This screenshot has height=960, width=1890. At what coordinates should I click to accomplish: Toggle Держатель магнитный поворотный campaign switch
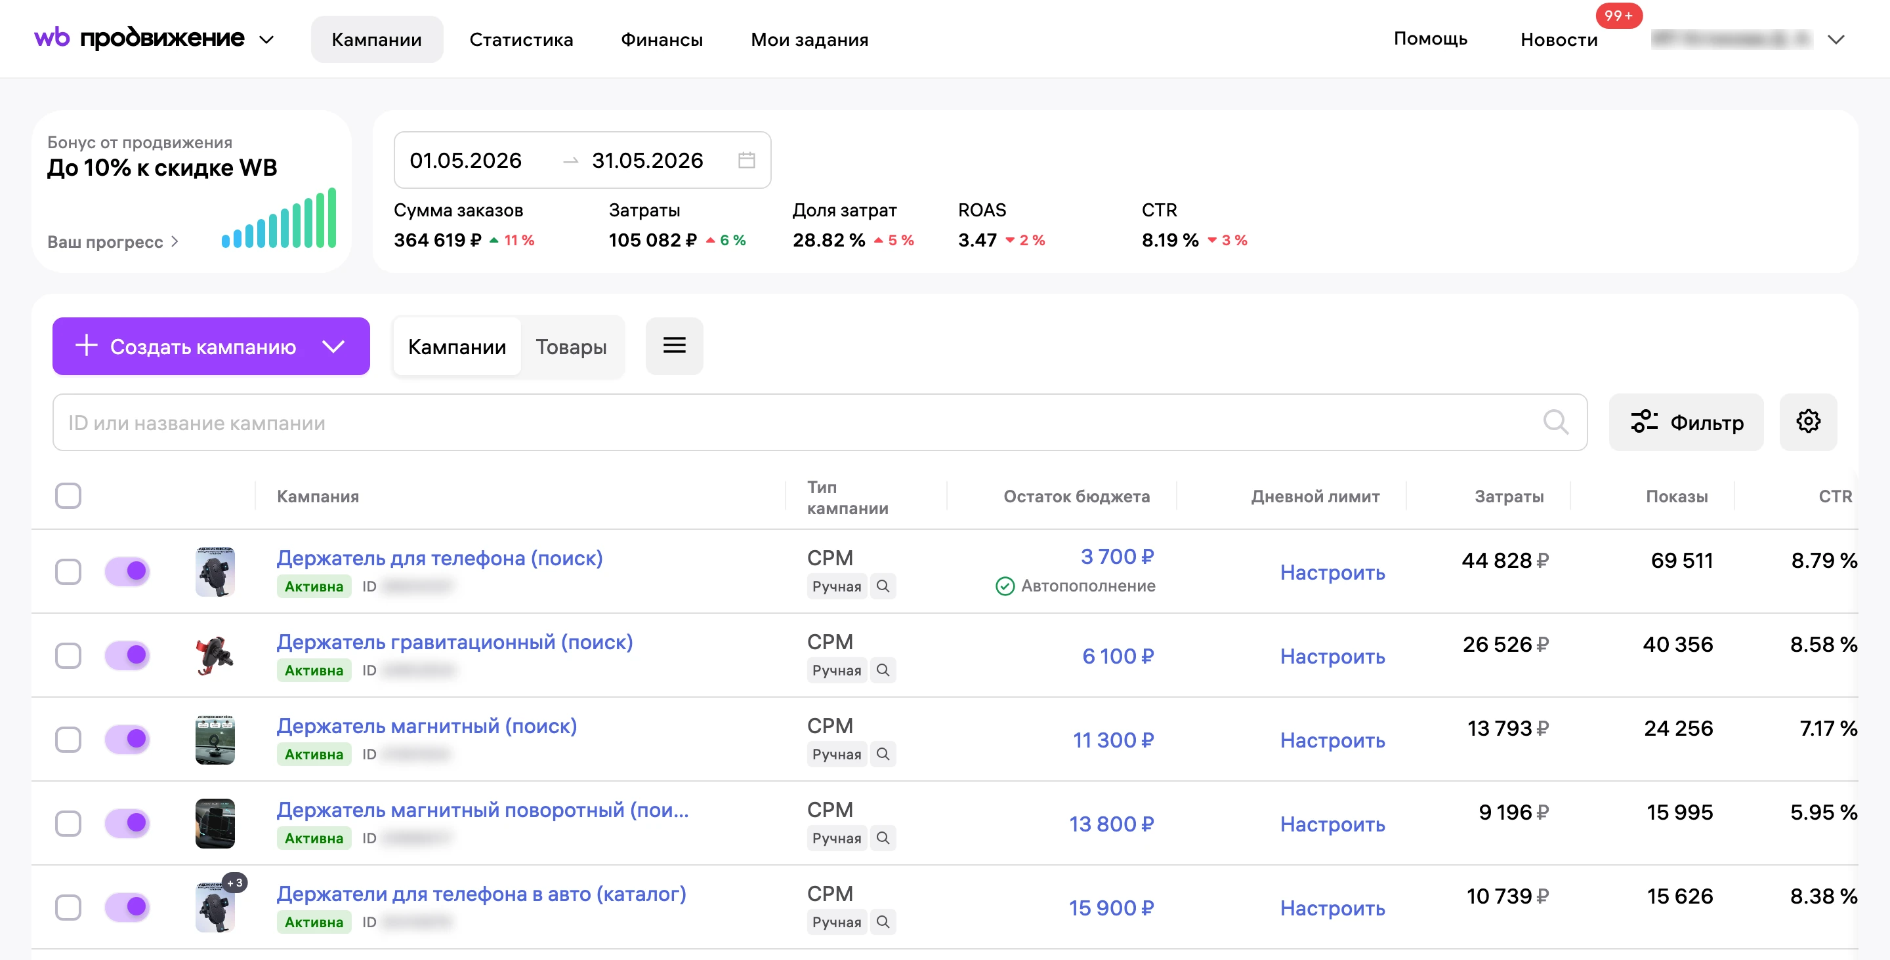coord(127,823)
